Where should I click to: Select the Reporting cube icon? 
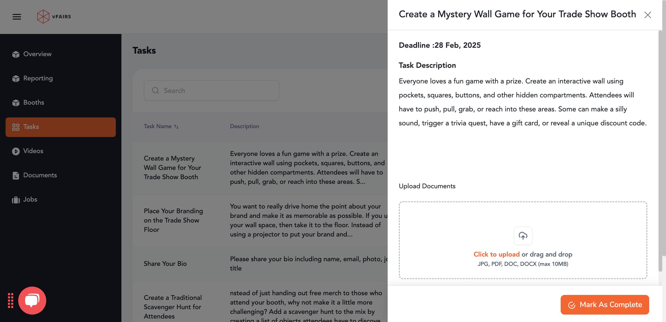[16, 78]
